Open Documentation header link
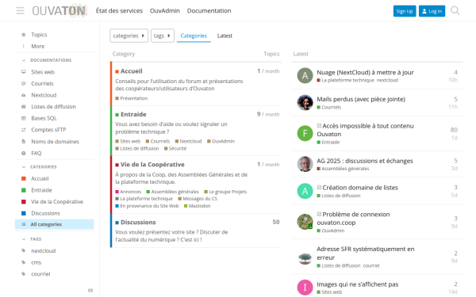 coord(209,10)
